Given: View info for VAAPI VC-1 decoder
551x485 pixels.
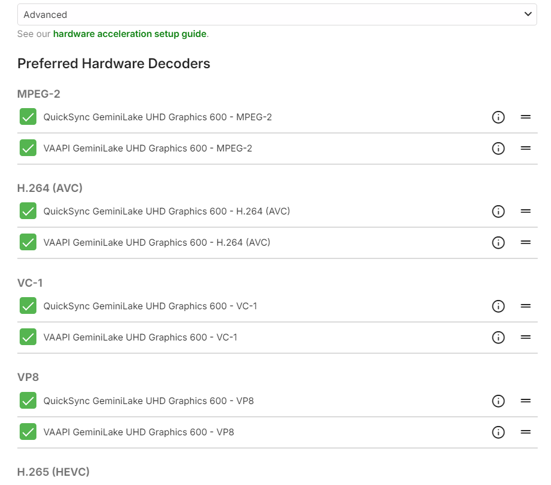Looking at the screenshot, I should click(x=498, y=338).
